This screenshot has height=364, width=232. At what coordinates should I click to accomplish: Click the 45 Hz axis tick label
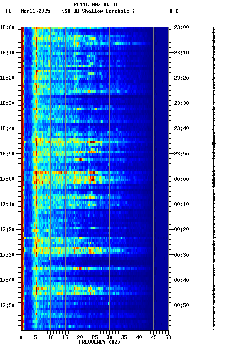(153, 337)
